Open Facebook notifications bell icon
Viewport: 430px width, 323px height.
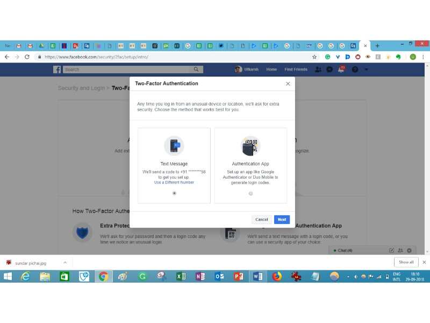click(x=341, y=69)
